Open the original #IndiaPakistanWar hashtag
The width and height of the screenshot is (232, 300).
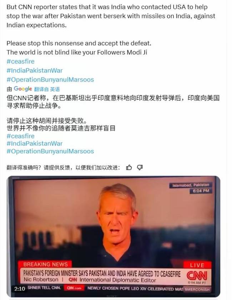(x=35, y=70)
